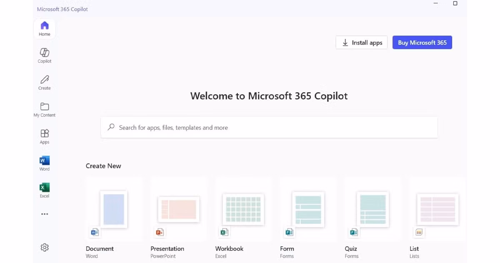Click the Document card title
The width and height of the screenshot is (500, 263).
[x=100, y=248]
